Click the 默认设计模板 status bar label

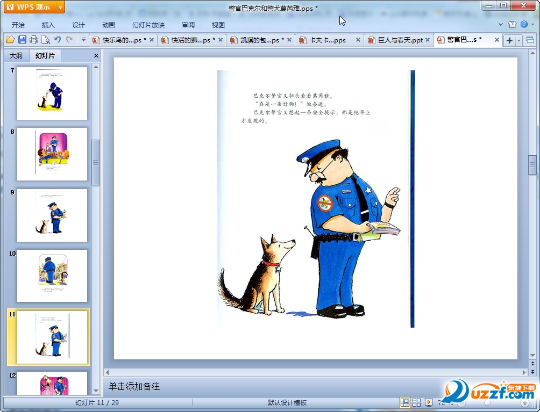(x=287, y=402)
